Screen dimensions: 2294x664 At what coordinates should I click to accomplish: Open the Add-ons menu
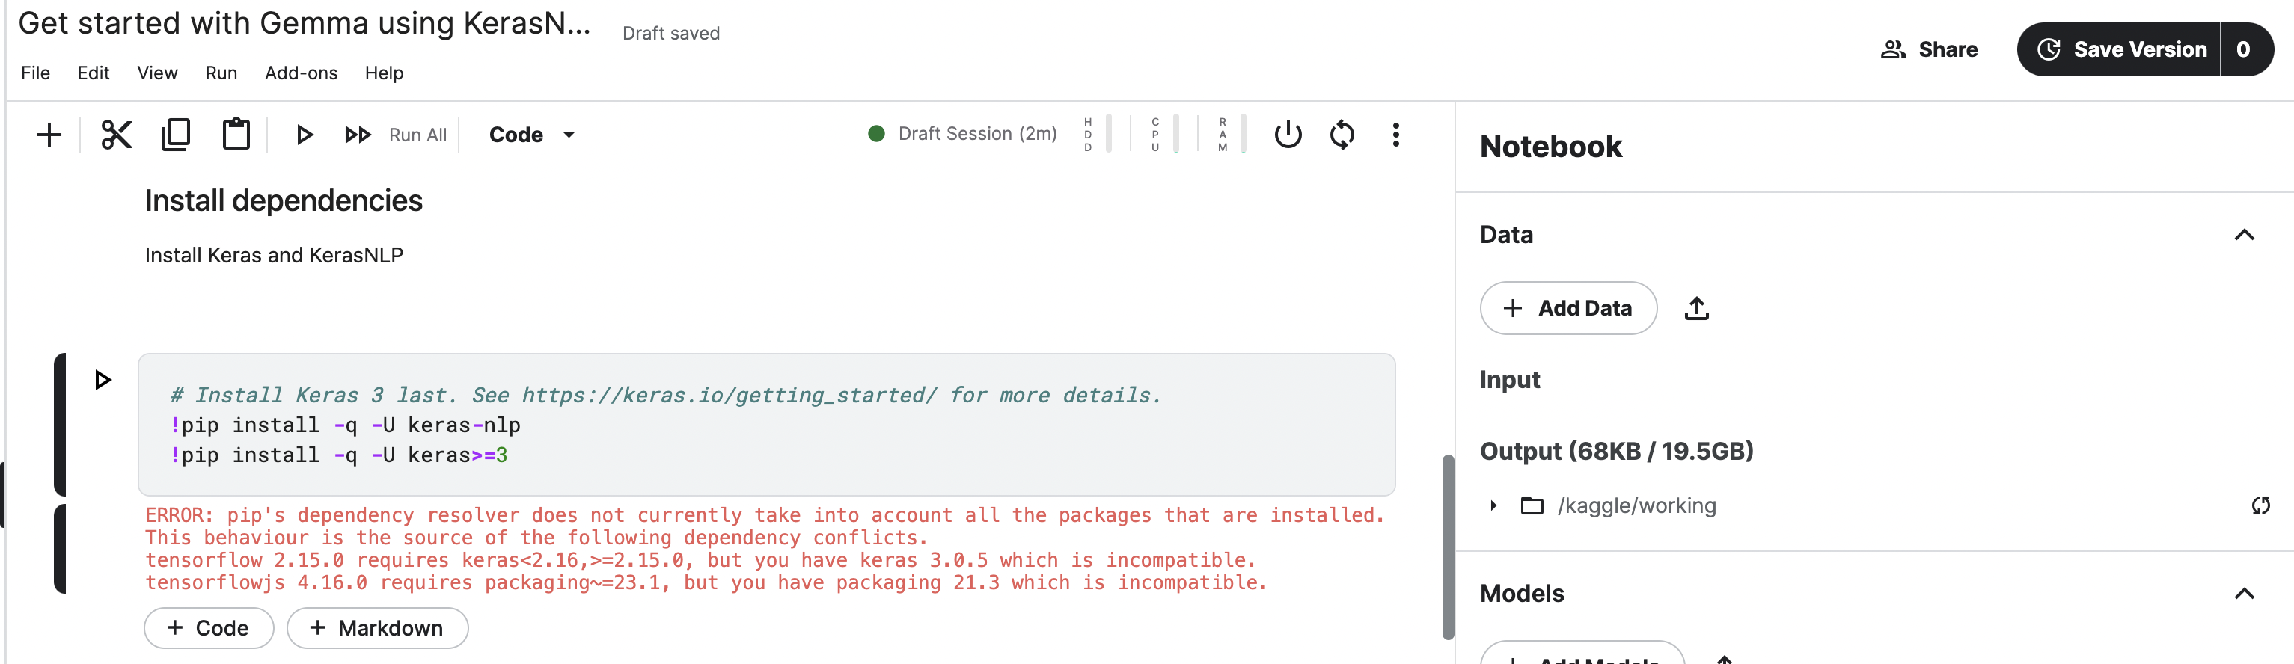click(301, 73)
